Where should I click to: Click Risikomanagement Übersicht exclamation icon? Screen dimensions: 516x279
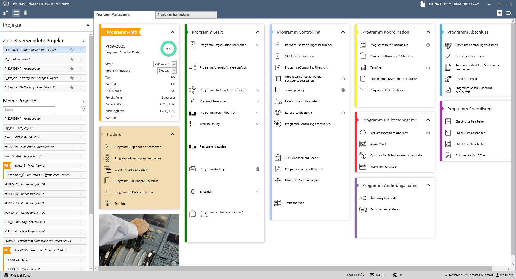point(363,133)
